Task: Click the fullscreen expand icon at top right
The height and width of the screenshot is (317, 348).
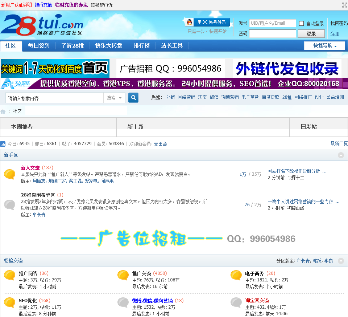Action: click(344, 5)
